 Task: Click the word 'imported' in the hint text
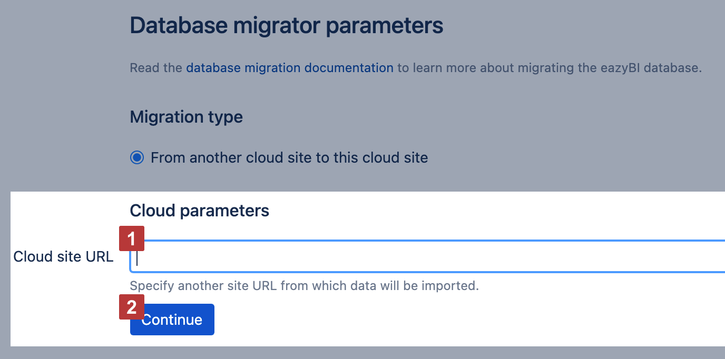pos(453,286)
